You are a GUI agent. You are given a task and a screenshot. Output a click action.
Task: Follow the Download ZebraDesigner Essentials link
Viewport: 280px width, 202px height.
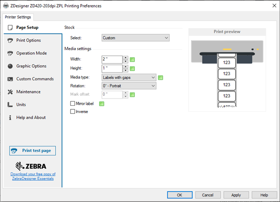pyautogui.click(x=33, y=176)
